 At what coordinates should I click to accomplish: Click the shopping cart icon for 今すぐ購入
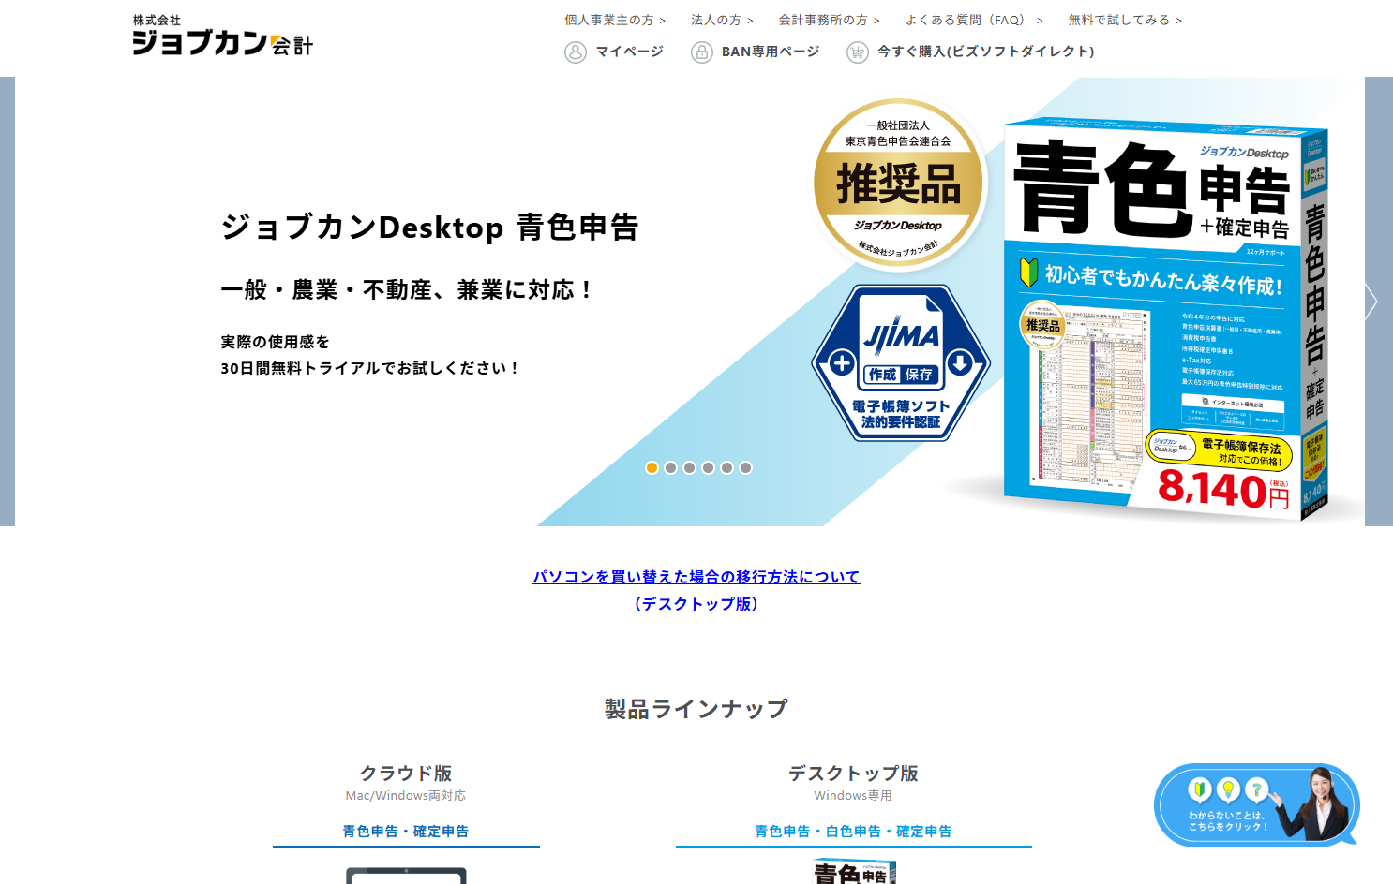tap(858, 52)
